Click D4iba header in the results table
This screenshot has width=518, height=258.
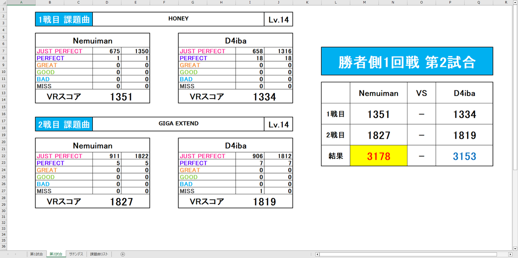coord(464,93)
